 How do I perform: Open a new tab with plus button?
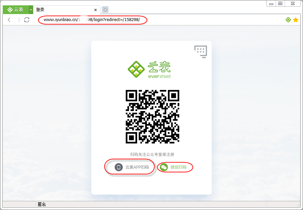coord(105,10)
